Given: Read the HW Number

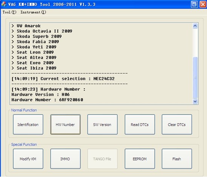Looking at the screenshot, I should point(65,124).
